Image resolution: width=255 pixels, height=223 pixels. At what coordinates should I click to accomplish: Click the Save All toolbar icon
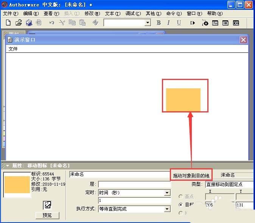(x=29, y=23)
